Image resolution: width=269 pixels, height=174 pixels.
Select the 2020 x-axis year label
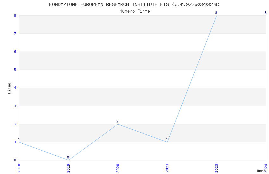click(x=118, y=168)
